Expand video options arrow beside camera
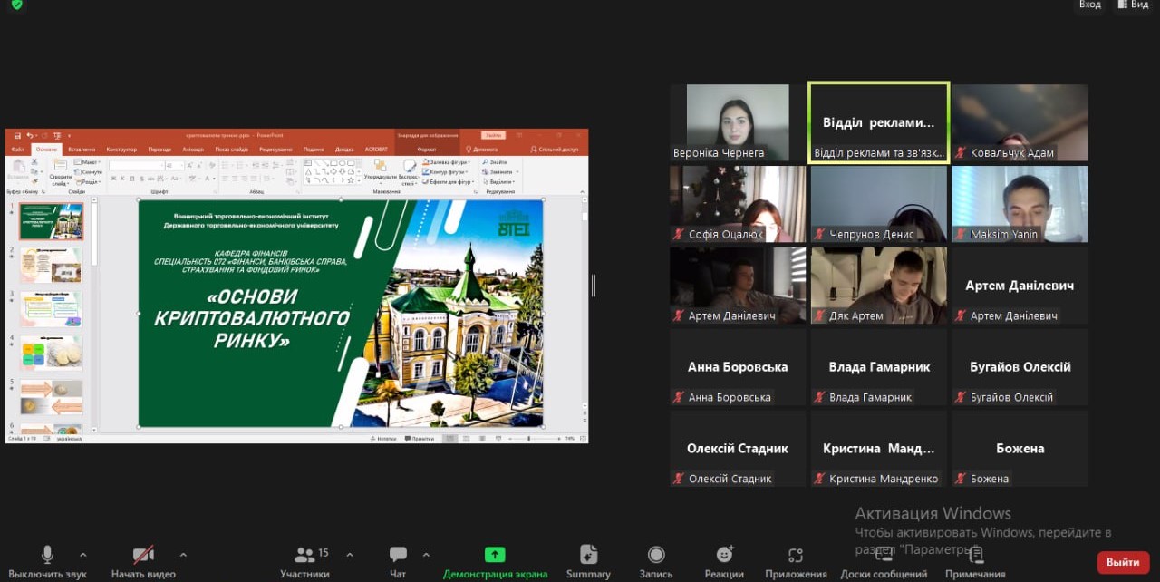The image size is (1160, 582). click(183, 554)
